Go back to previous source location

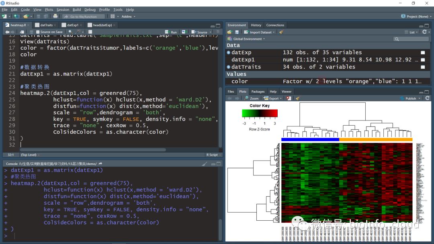[x=7, y=32]
